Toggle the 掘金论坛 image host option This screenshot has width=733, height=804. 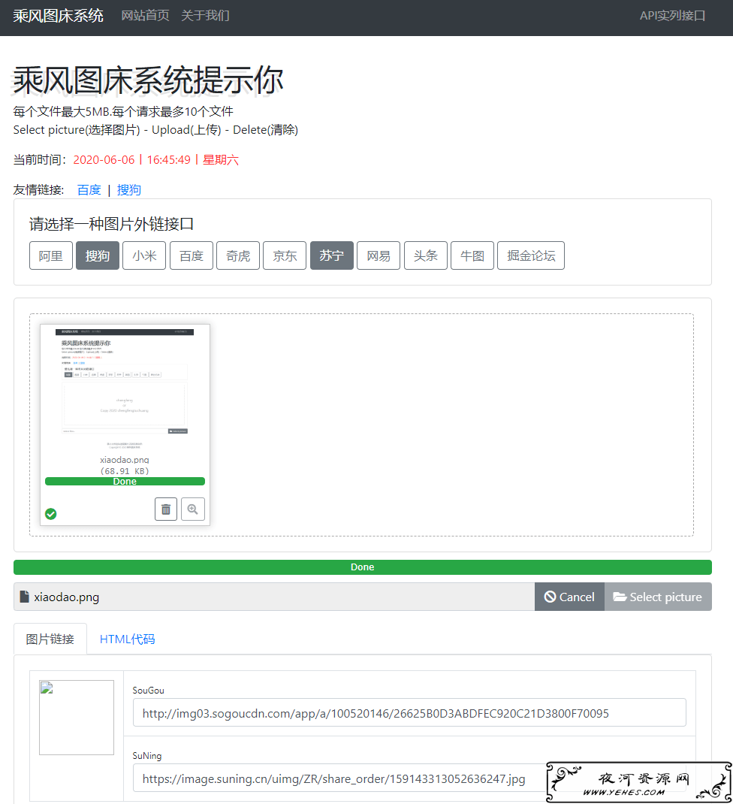coord(531,255)
